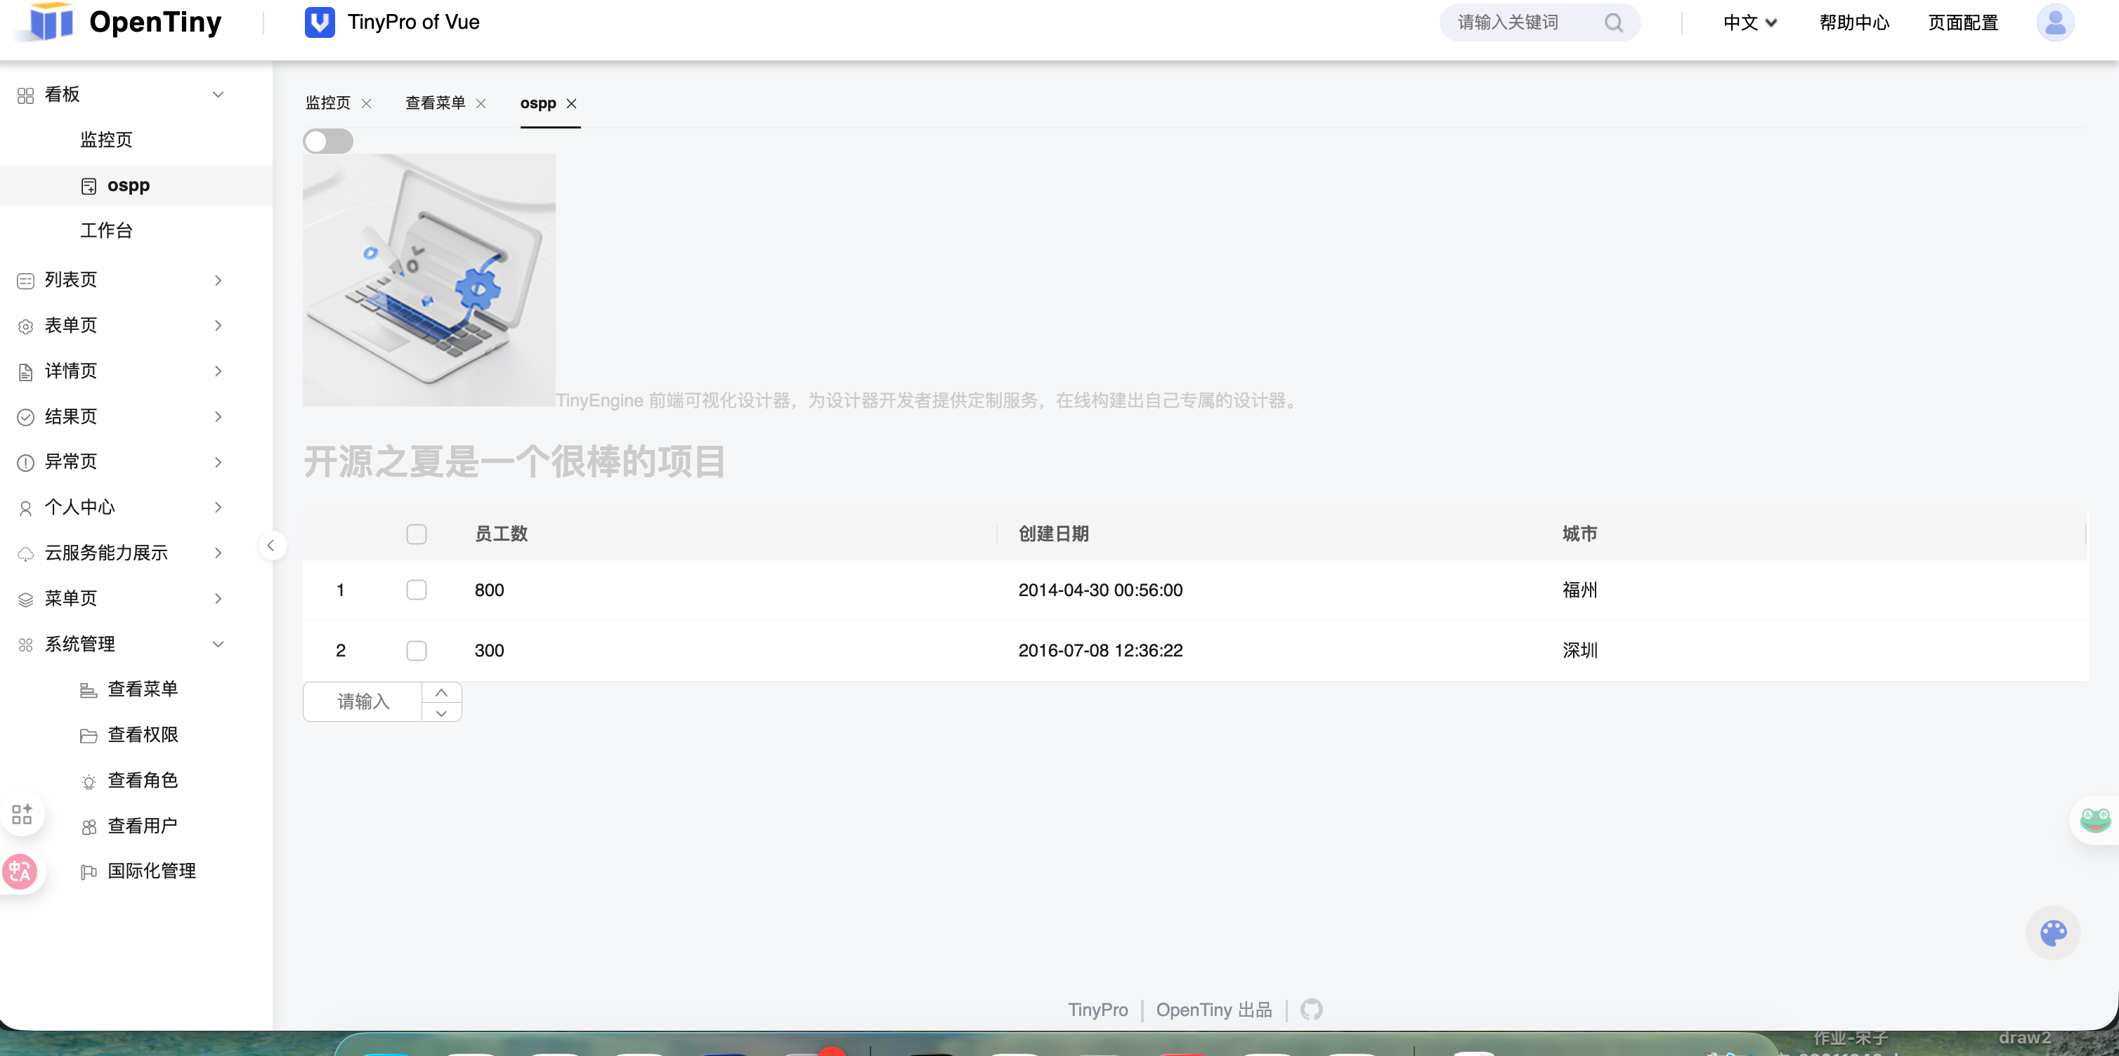This screenshot has width=2119, height=1056.
Task: Open the user avatar menu
Action: coord(2054,22)
